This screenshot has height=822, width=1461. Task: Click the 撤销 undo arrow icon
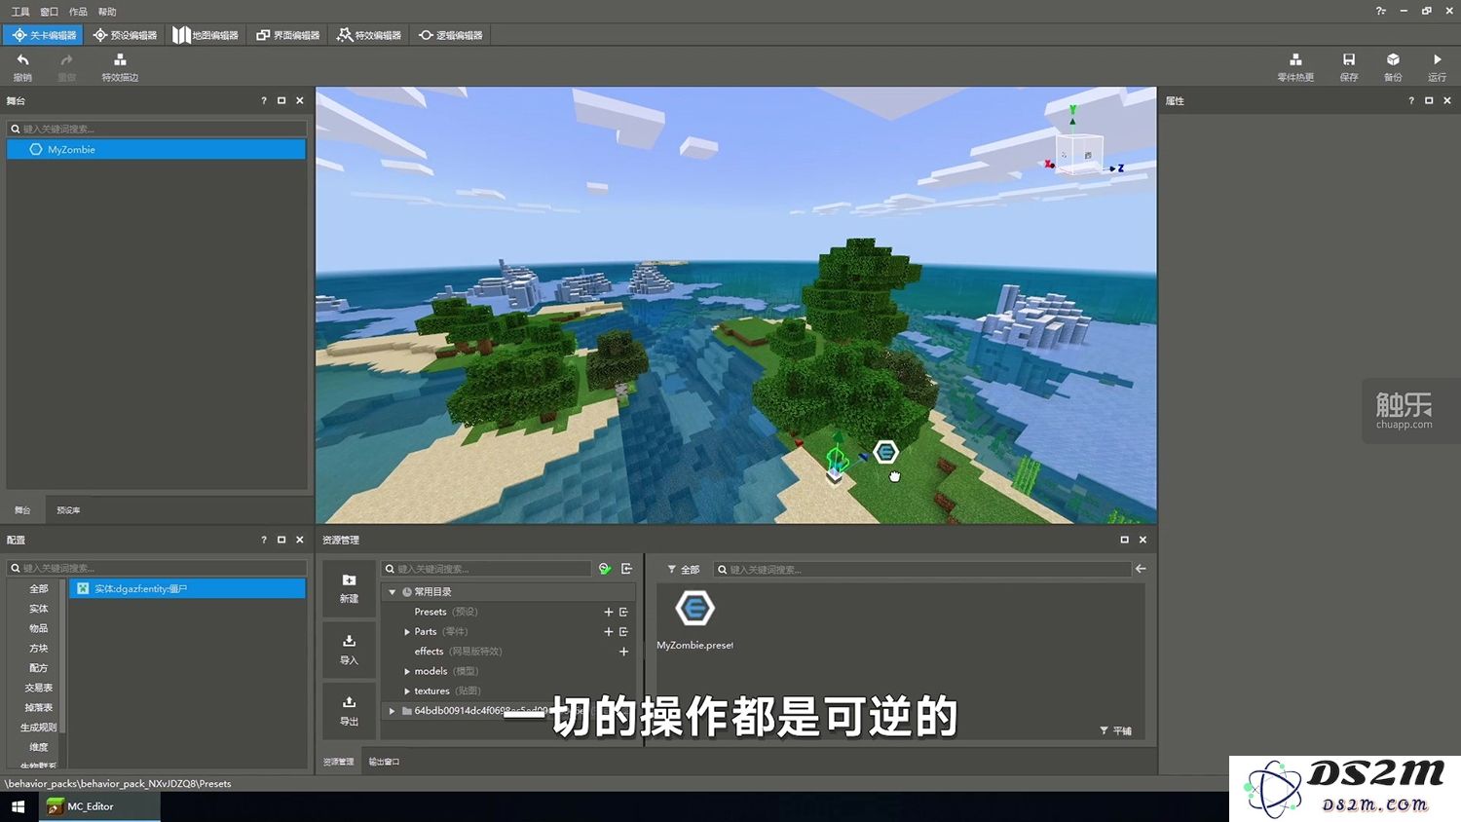(x=22, y=60)
